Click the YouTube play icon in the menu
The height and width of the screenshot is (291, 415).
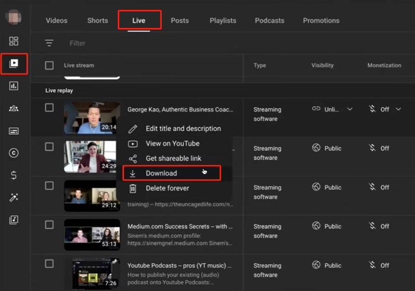133,144
